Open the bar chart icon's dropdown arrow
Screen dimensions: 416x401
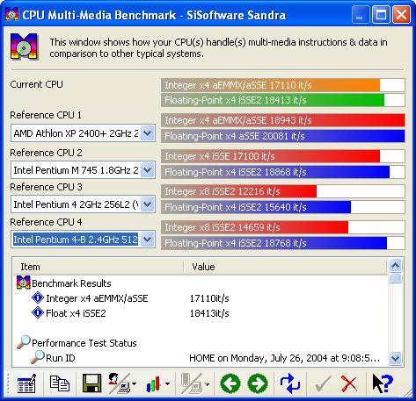(x=167, y=383)
